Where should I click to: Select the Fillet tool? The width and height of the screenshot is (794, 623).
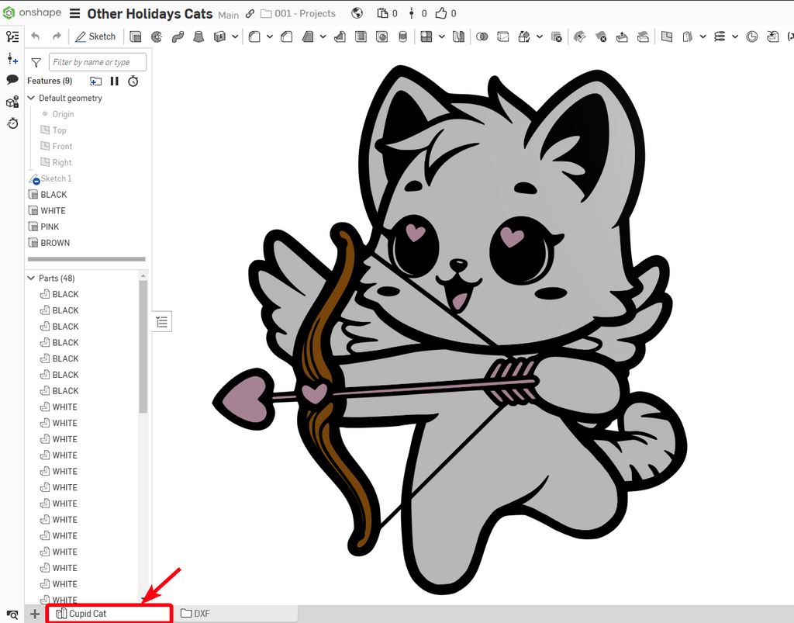[x=254, y=36]
